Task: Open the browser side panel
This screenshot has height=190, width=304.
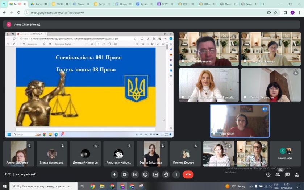Action: [x=285, y=13]
